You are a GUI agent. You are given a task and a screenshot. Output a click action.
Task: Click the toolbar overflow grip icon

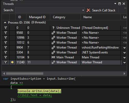(125, 8)
